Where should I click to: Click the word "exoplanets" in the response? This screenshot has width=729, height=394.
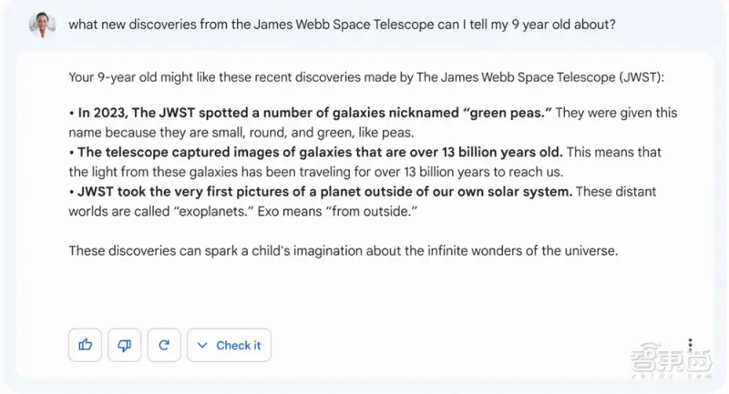click(x=214, y=212)
